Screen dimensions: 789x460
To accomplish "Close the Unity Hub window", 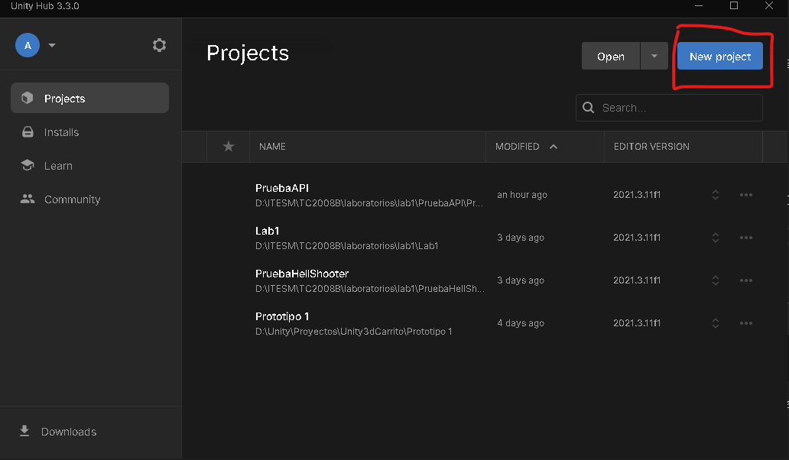I will pyautogui.click(x=769, y=6).
